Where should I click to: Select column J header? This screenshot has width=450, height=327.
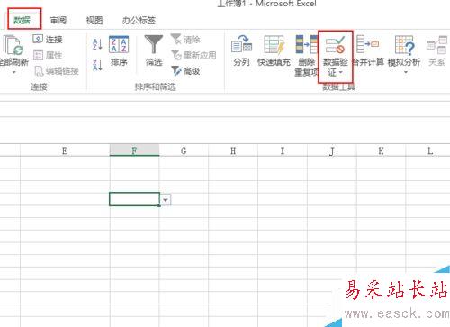332,150
